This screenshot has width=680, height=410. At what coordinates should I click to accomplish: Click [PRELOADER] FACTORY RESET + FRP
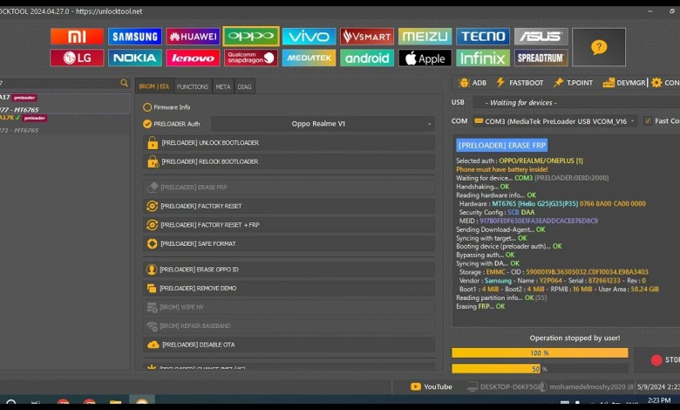pos(289,225)
